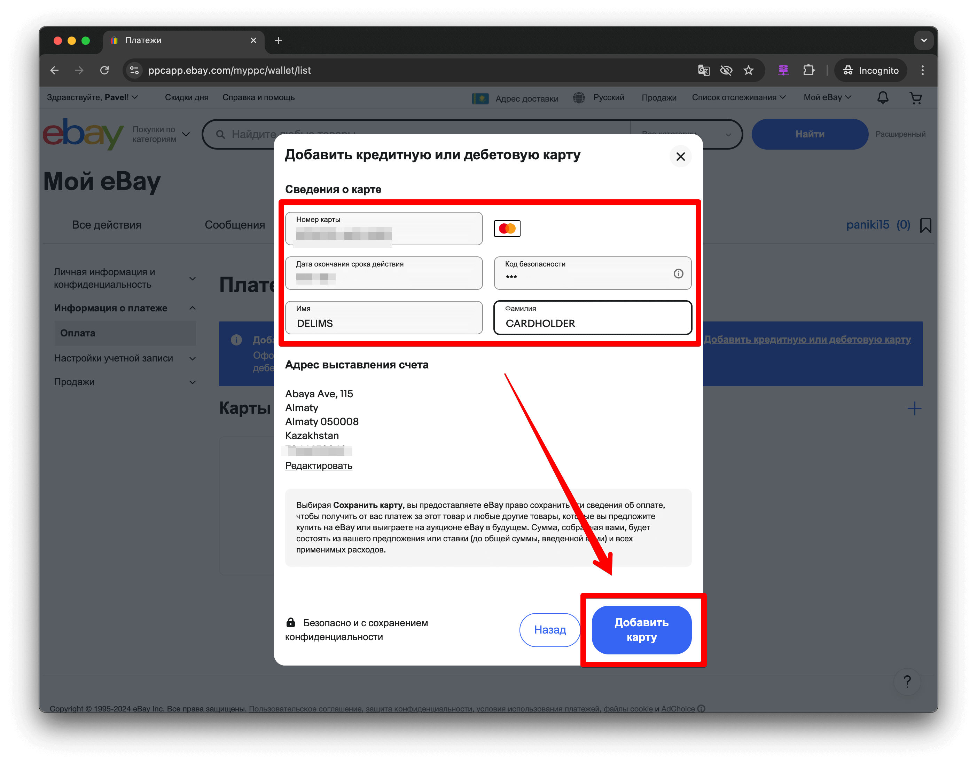Click the Код безопасности field
Viewport: 977px width, 764px height.
[592, 273]
